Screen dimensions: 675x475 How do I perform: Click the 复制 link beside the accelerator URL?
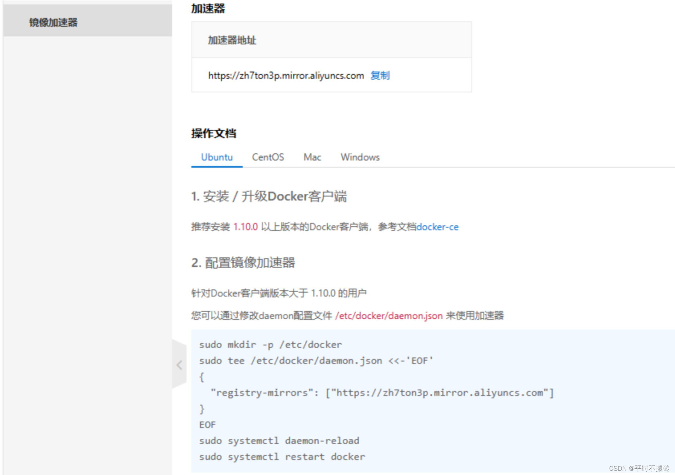click(380, 75)
